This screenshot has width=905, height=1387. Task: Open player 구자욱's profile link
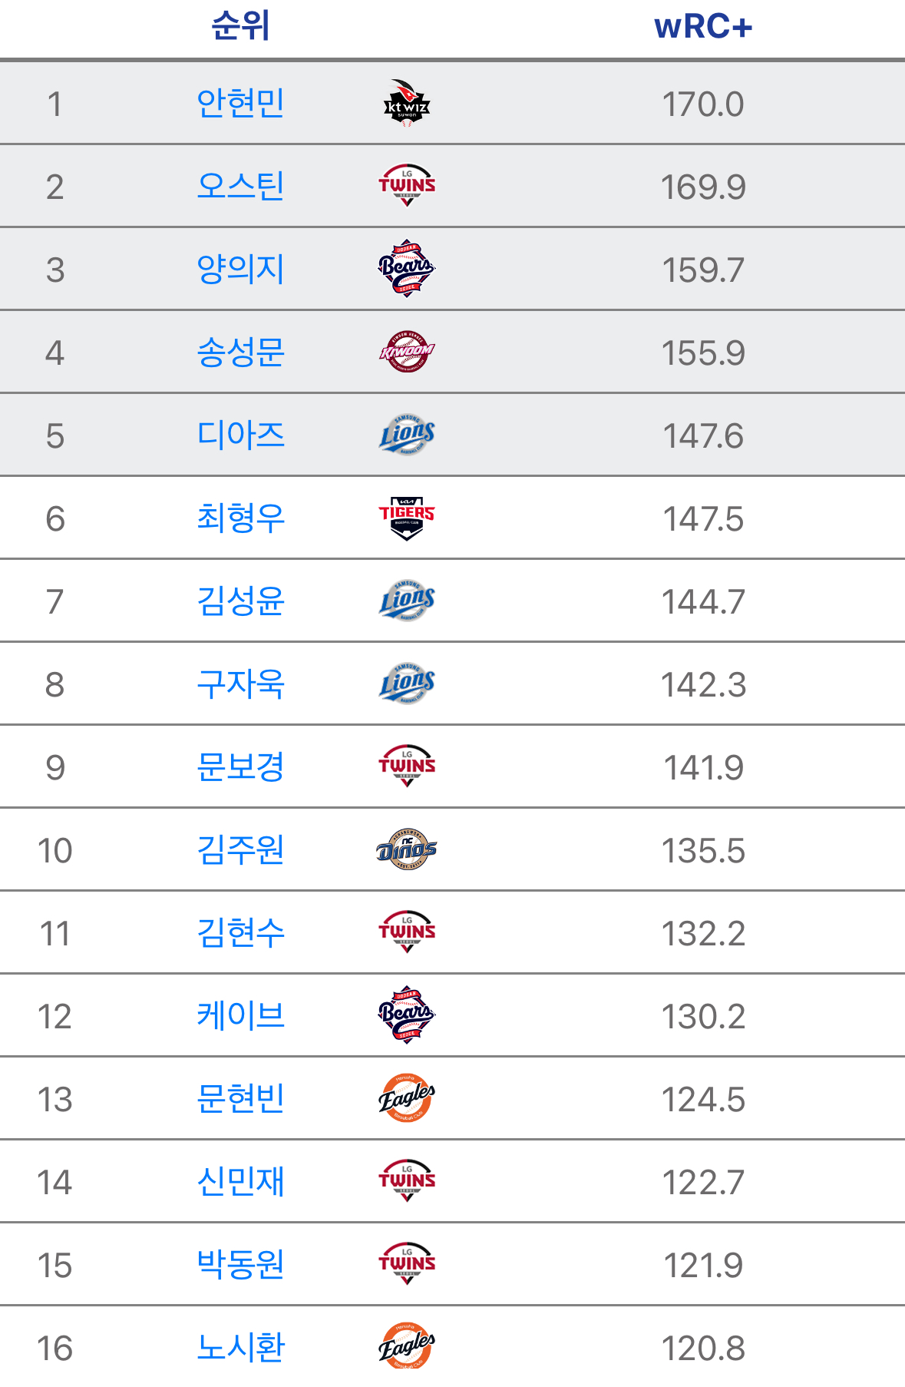coord(240,684)
